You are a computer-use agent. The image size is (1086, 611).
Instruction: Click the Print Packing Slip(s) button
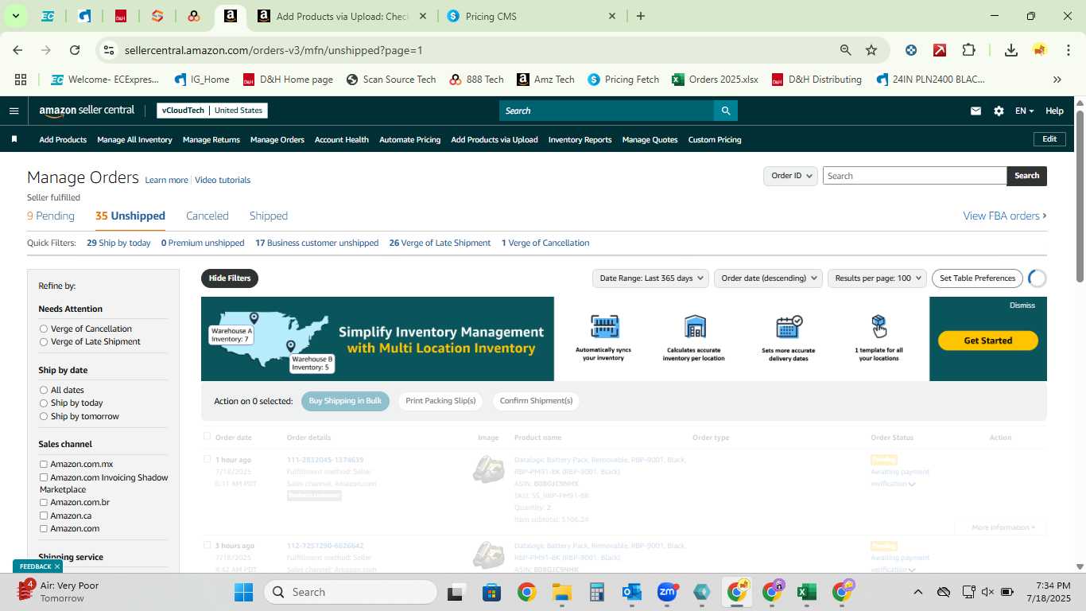click(440, 401)
